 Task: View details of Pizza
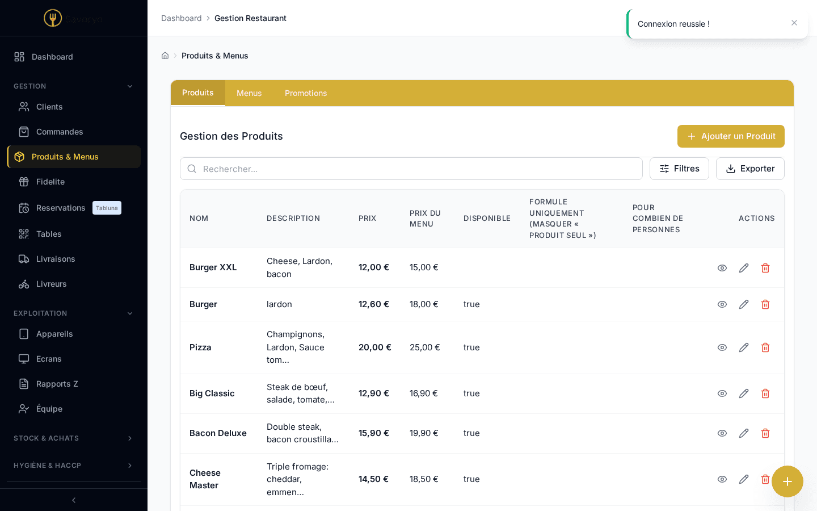pyautogui.click(x=722, y=347)
